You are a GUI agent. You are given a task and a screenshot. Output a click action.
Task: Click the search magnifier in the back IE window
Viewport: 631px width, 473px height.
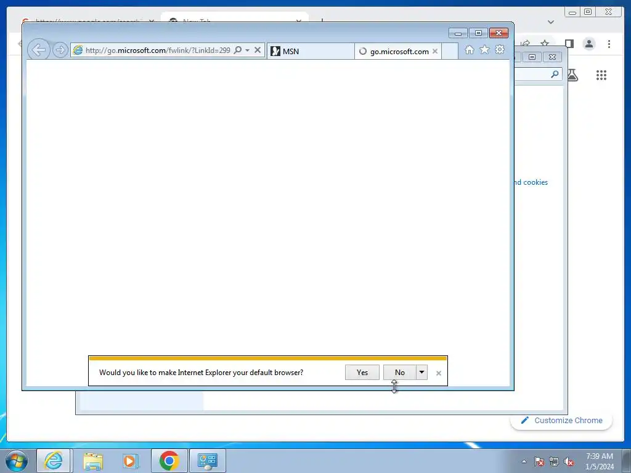tap(555, 74)
